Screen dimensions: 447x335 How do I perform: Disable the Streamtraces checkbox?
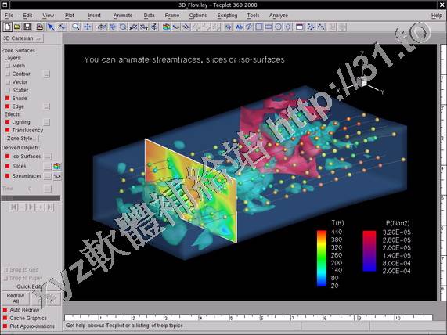[7, 176]
